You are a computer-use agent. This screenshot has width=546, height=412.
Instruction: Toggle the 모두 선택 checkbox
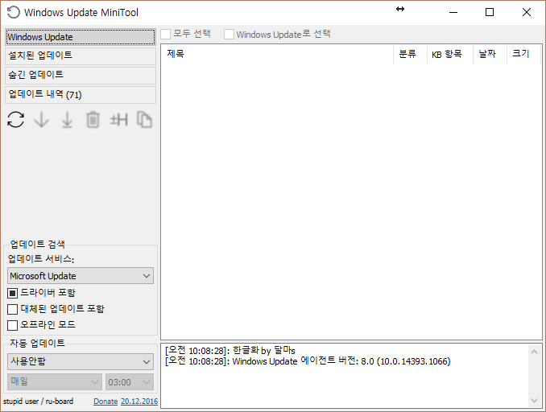point(165,34)
